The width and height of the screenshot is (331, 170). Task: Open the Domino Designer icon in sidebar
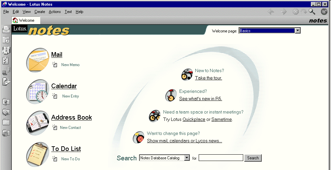click(x=6, y=81)
